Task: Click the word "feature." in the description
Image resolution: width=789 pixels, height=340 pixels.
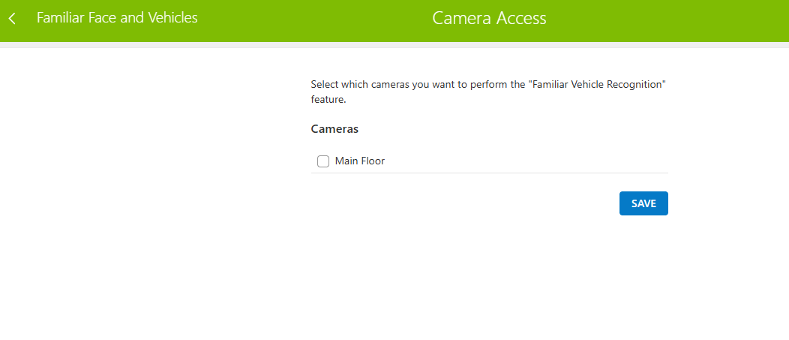Action: [328, 100]
